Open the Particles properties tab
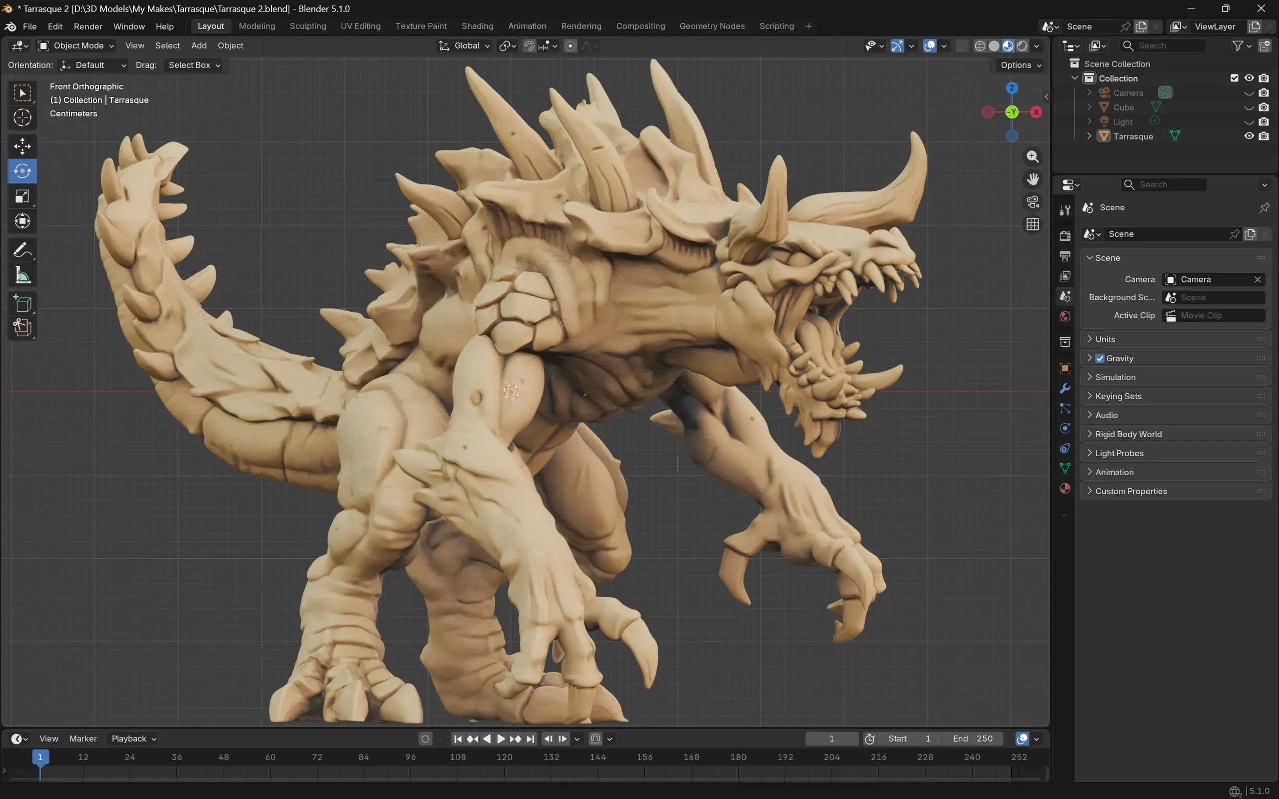Viewport: 1279px width, 799px height. [1065, 408]
